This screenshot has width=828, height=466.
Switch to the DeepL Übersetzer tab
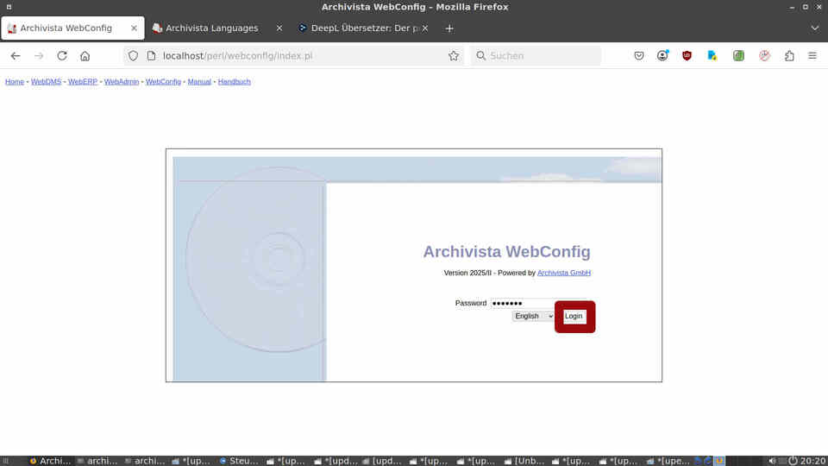364,28
